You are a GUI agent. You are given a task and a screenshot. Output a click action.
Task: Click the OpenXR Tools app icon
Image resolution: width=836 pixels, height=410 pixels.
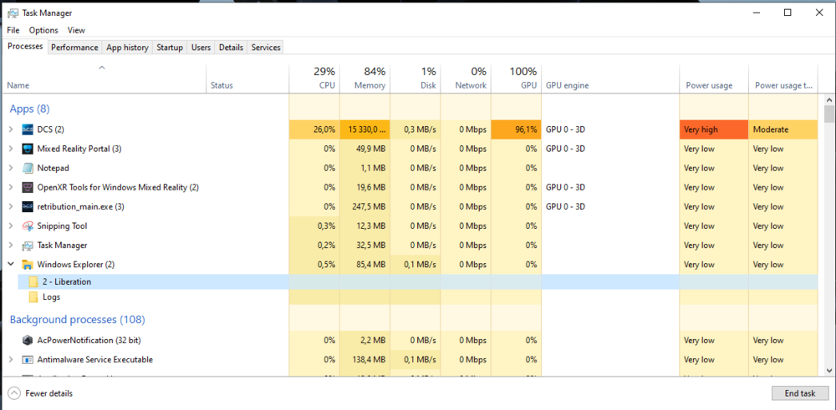(x=28, y=187)
